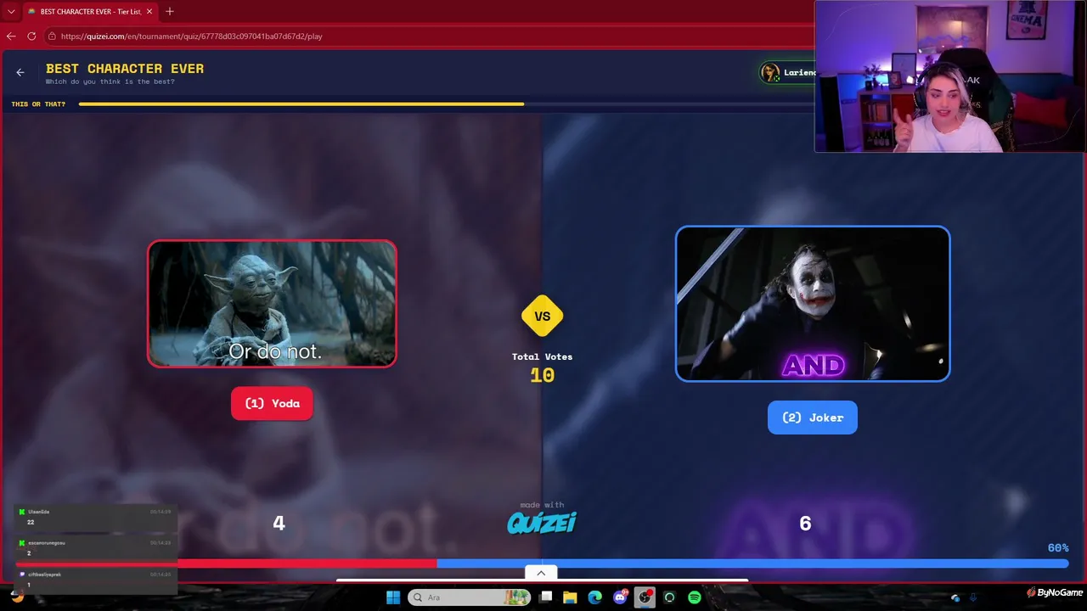Launch Microsoft Edge from the taskbar
The width and height of the screenshot is (1087, 611).
(595, 597)
